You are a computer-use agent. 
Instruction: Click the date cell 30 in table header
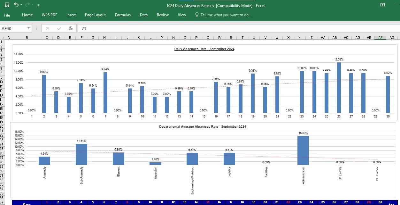[380, 202]
